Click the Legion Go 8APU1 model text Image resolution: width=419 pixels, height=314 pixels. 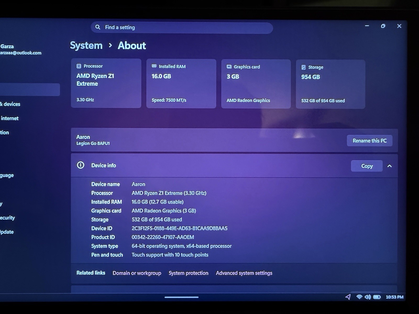coord(93,143)
